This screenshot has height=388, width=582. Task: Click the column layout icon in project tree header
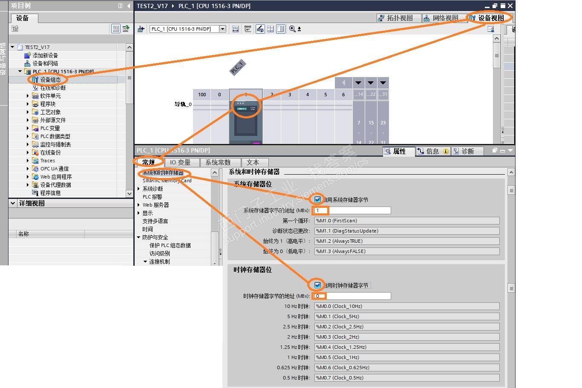(x=121, y=6)
